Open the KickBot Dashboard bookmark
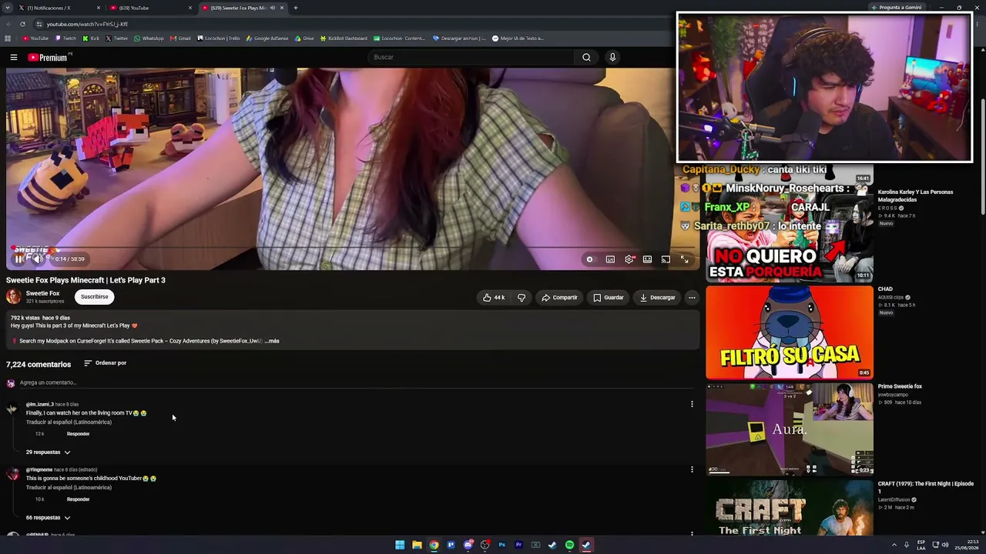 [344, 38]
